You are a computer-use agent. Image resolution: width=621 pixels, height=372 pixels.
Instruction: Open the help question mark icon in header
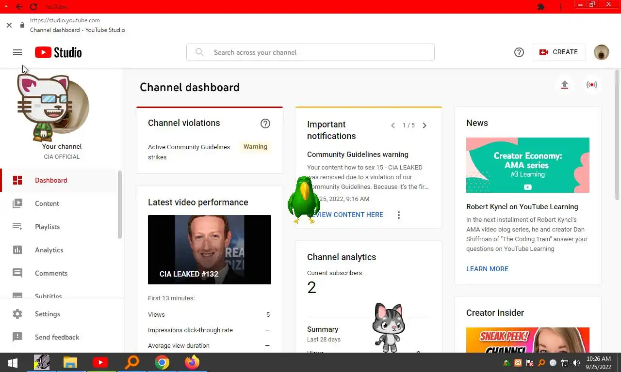pyautogui.click(x=519, y=52)
